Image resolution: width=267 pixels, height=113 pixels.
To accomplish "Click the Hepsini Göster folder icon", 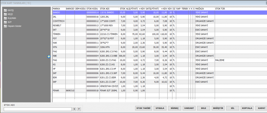I will (x=5, y=26).
